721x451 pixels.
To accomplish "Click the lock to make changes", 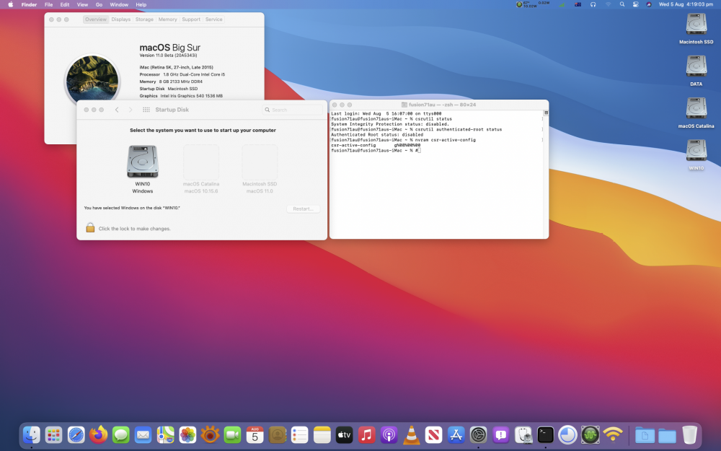I will point(90,228).
